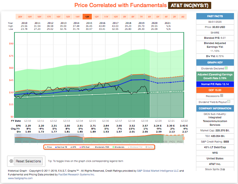238x184 pixels.
Task: Click the S&P Credit Rating: BBB row
Action: [x=215, y=142]
